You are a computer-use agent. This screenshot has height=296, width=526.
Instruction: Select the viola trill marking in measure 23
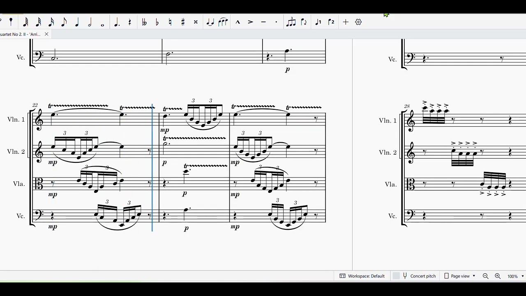click(x=205, y=166)
